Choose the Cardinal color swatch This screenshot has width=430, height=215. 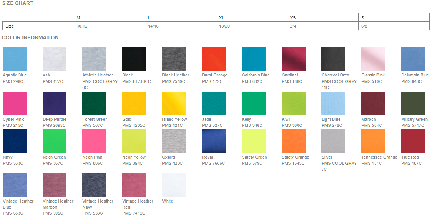pyautogui.click(x=293, y=59)
